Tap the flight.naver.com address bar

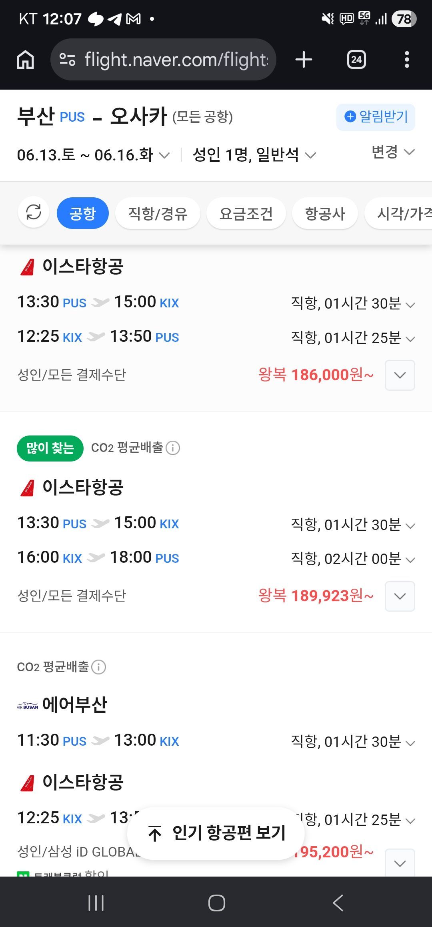click(x=163, y=60)
